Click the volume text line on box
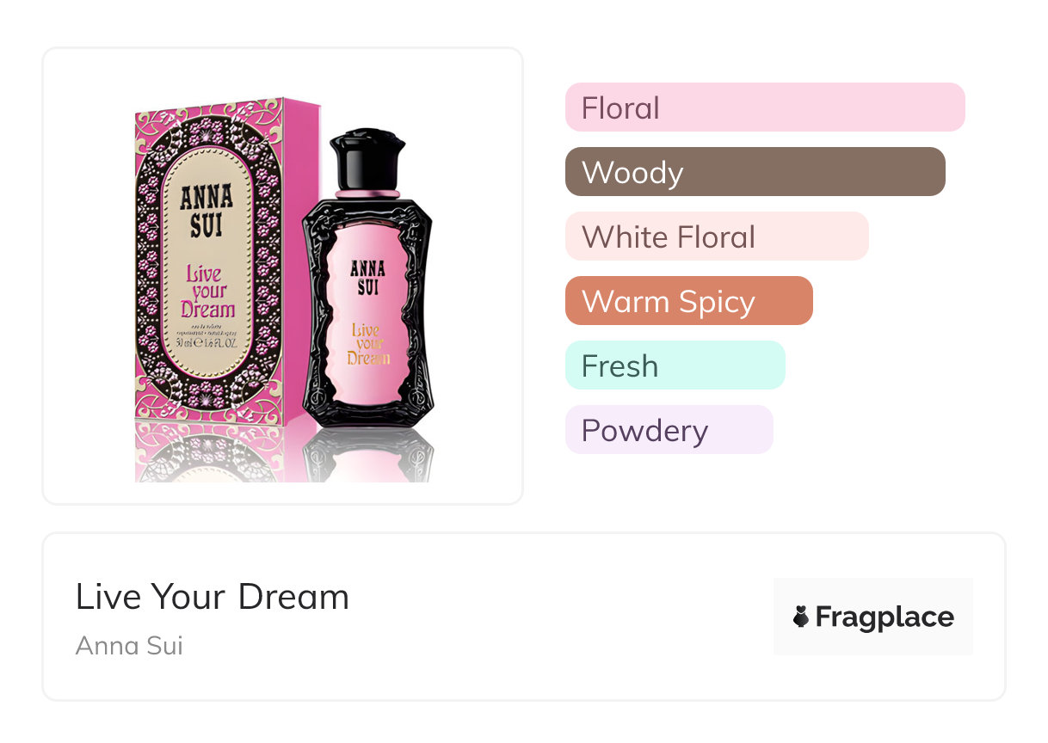This screenshot has height=743, width=1048. point(207,341)
